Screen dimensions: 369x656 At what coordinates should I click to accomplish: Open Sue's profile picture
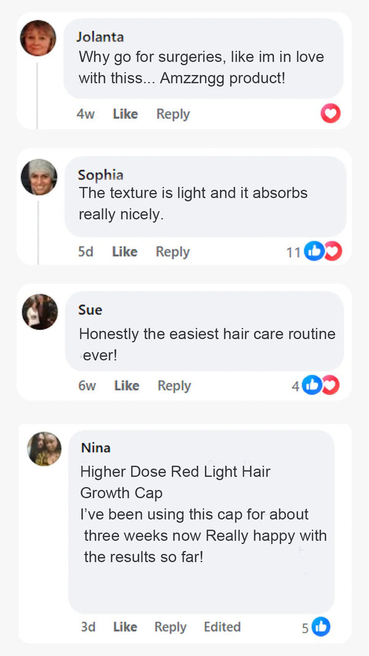(40, 312)
